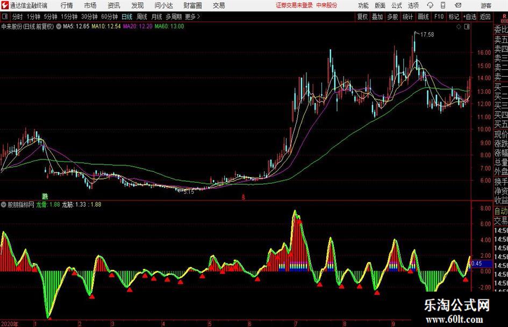
Task: Activate the 画线 drawing tool button
Action: click(x=423, y=17)
